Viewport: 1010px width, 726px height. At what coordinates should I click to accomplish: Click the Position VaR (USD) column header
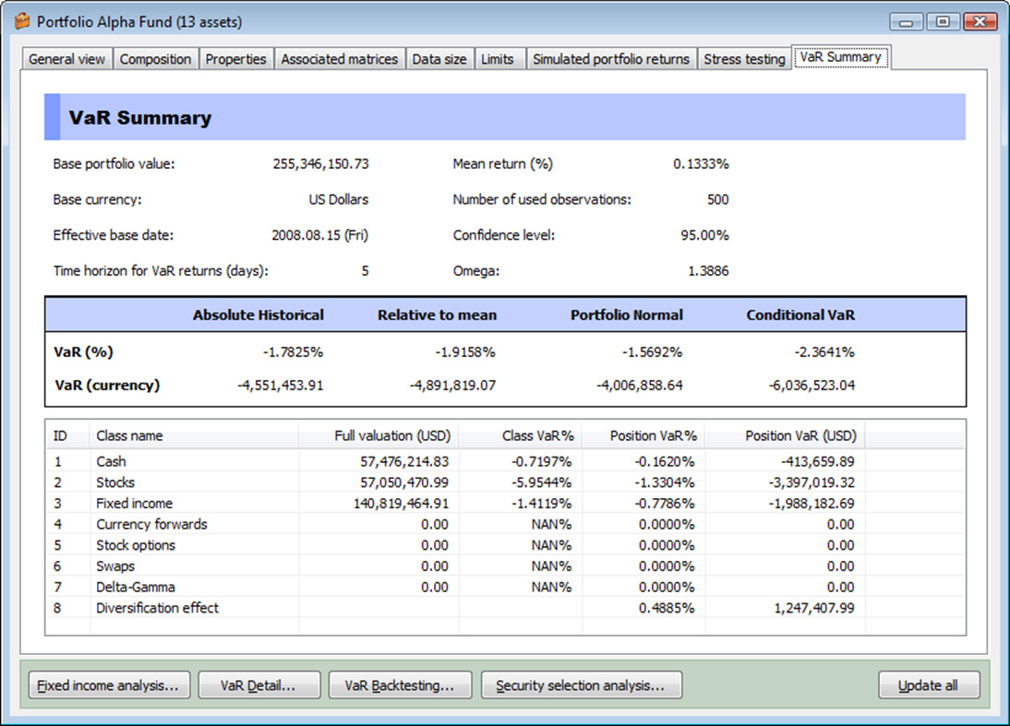(786, 435)
